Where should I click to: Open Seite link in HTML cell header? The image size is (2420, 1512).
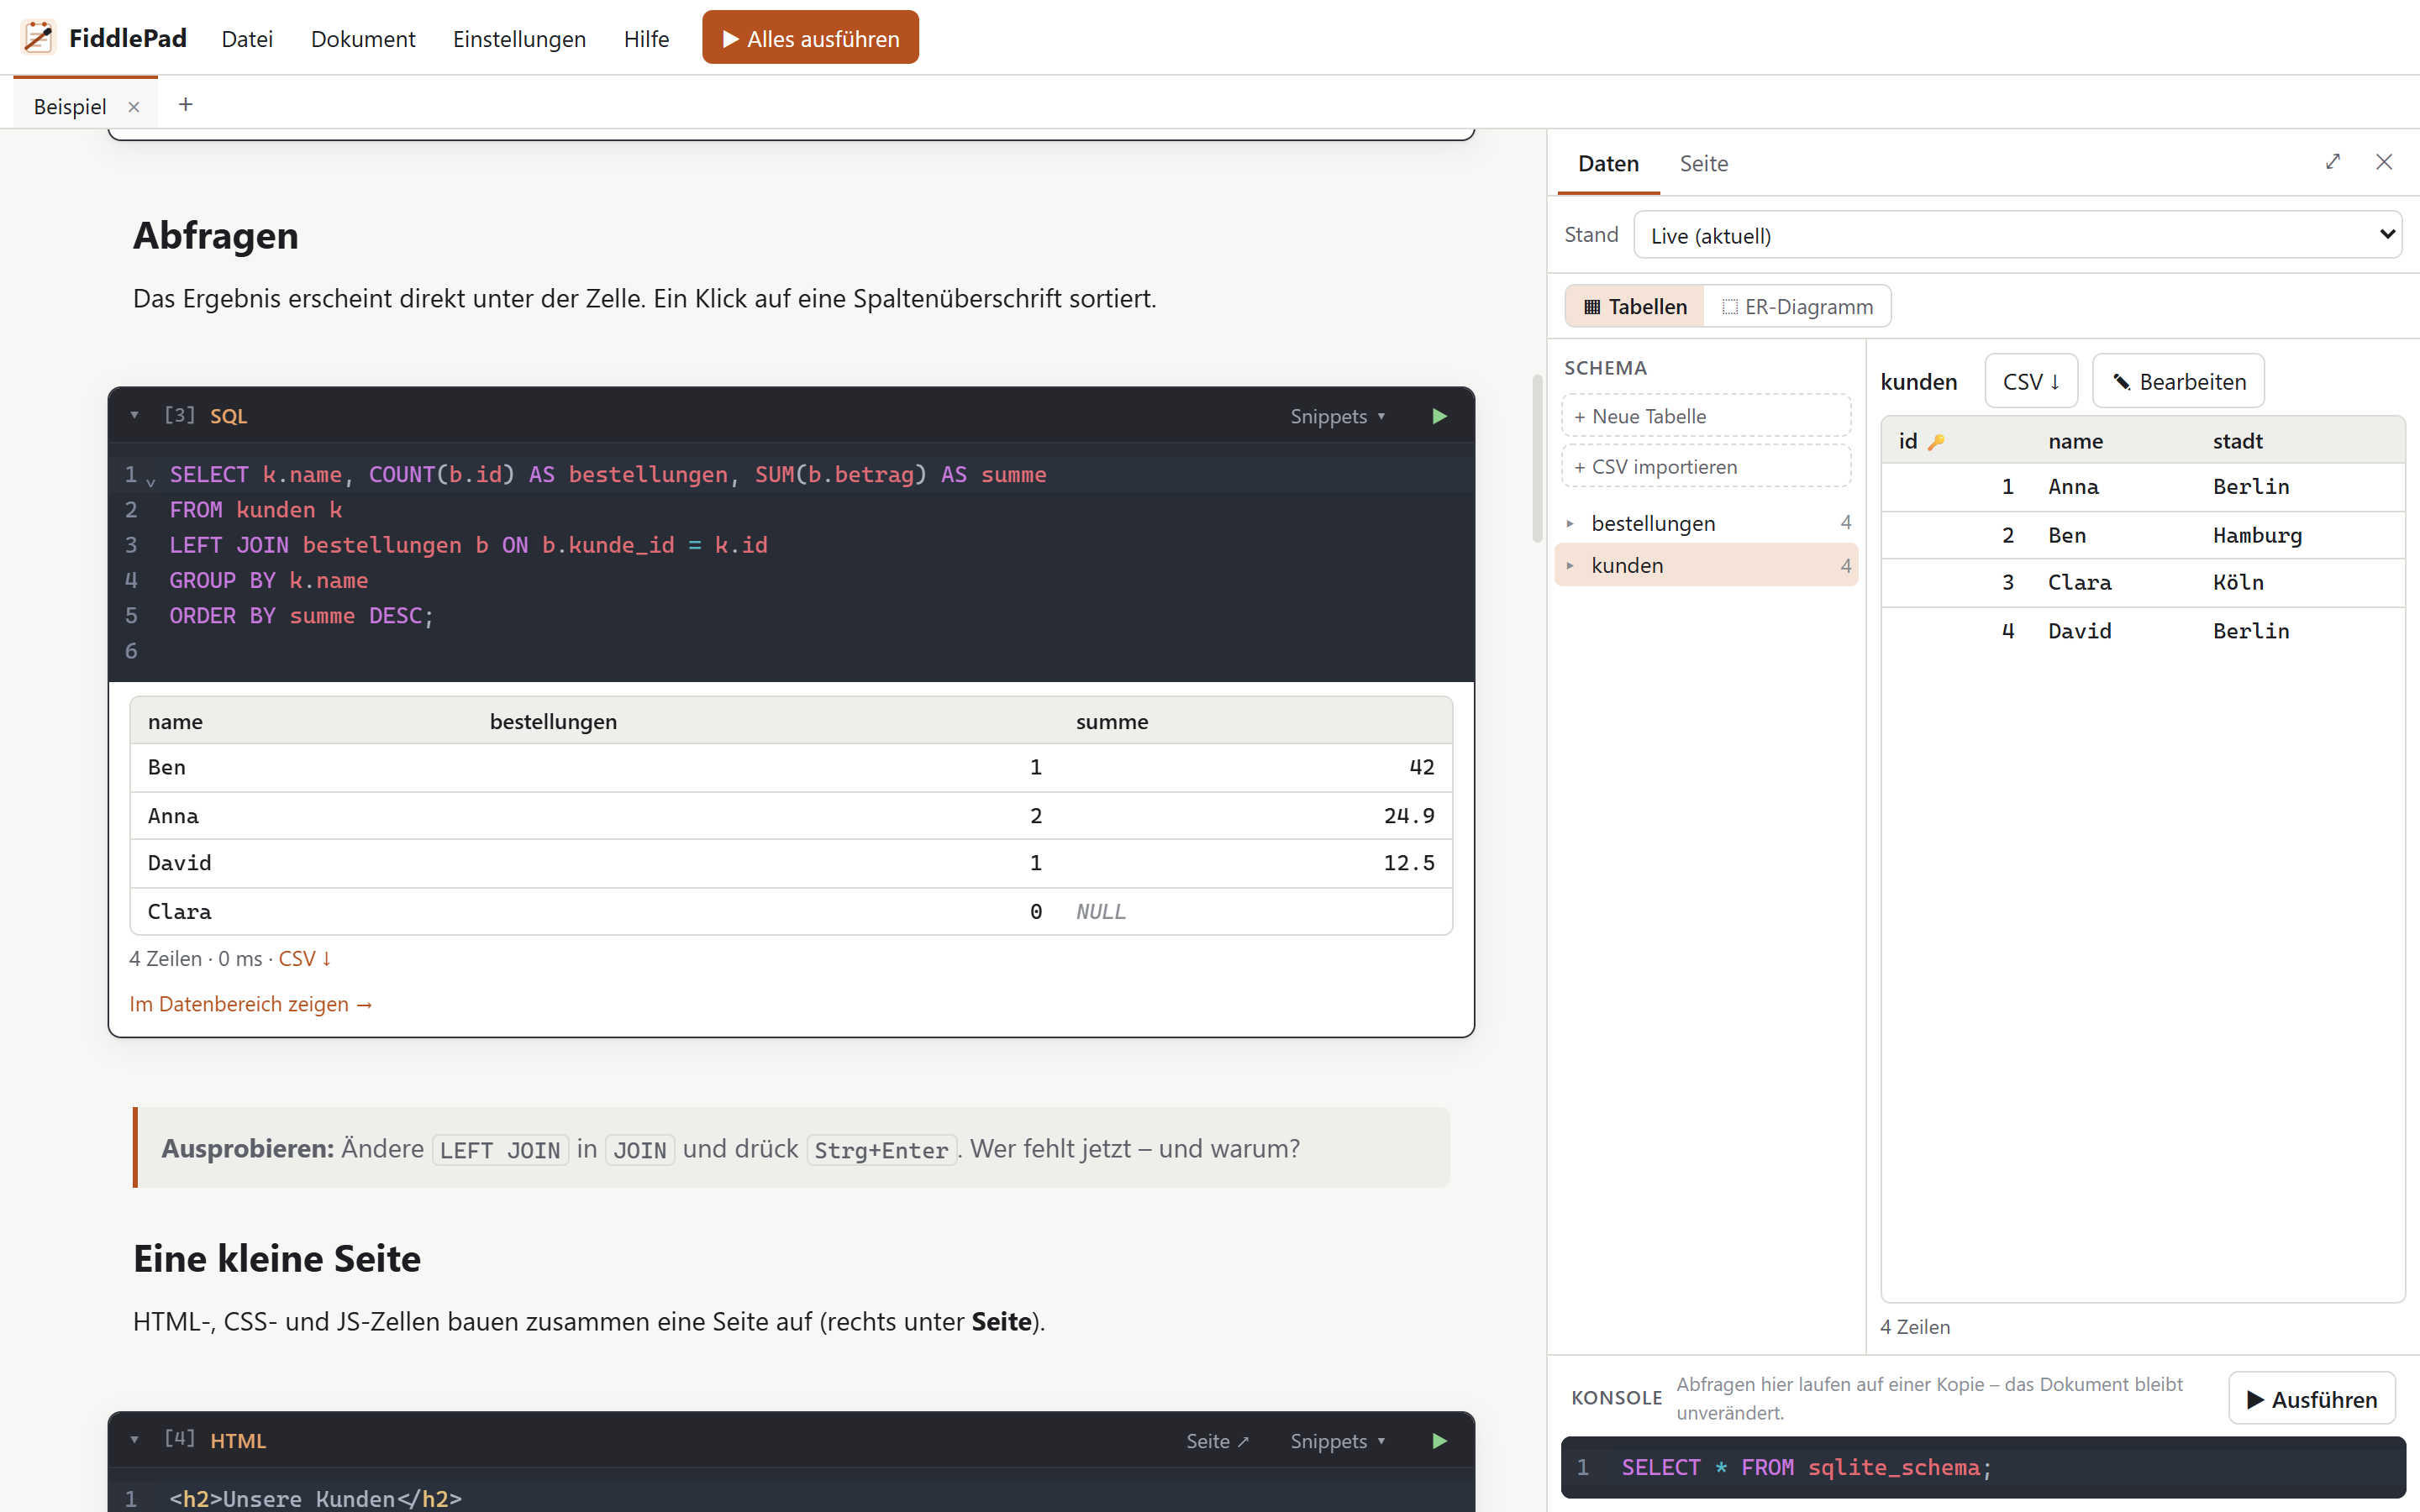[1217, 1441]
